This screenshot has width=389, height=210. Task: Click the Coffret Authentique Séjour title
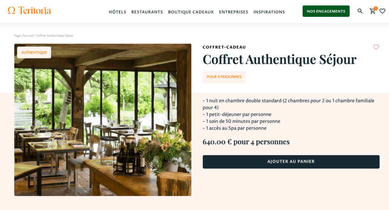(279, 60)
